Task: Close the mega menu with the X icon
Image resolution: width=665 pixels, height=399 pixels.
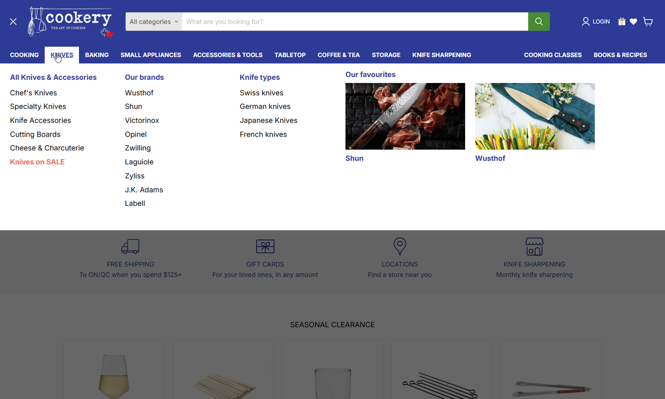Action: (13, 22)
